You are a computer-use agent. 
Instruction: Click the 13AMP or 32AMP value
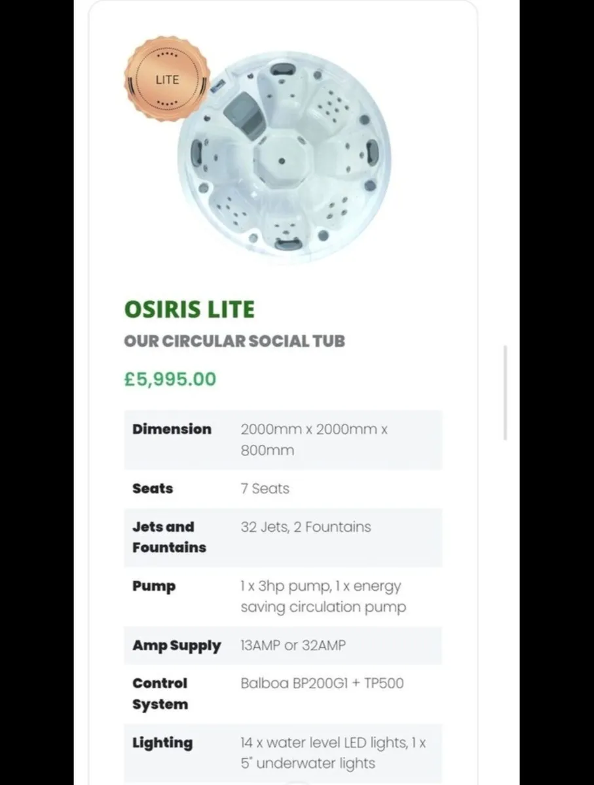pyautogui.click(x=293, y=646)
